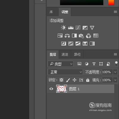Add Exposure adjustment layer
Viewport: 119px width, 119px height.
point(85,28)
